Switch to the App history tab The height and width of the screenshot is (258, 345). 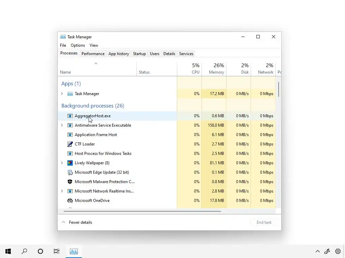click(119, 54)
